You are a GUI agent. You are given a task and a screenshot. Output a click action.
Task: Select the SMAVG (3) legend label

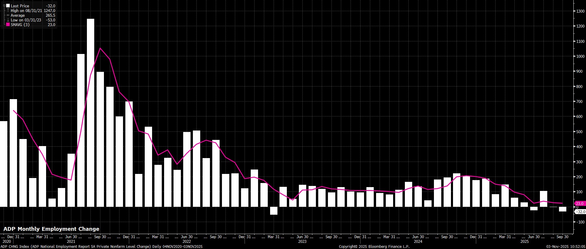[20, 25]
